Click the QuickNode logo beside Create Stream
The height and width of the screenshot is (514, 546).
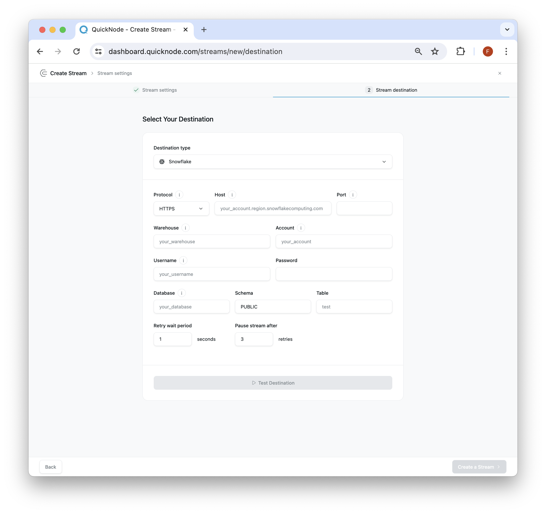coord(43,73)
